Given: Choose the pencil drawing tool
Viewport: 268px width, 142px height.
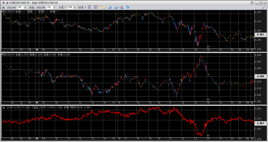Looking at the screenshot, I should (x=105, y=7).
